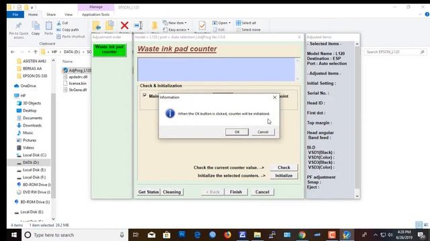Click the Cleaning button
430x241 pixels.
[x=172, y=192]
